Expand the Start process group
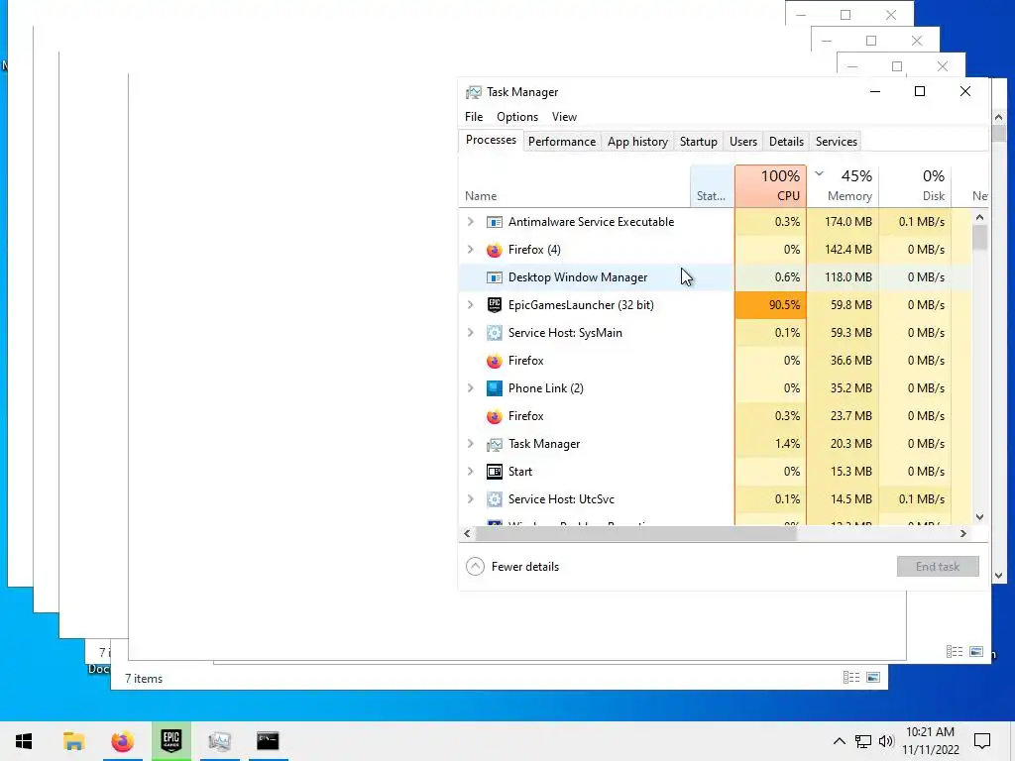This screenshot has height=761, width=1015. (471, 472)
